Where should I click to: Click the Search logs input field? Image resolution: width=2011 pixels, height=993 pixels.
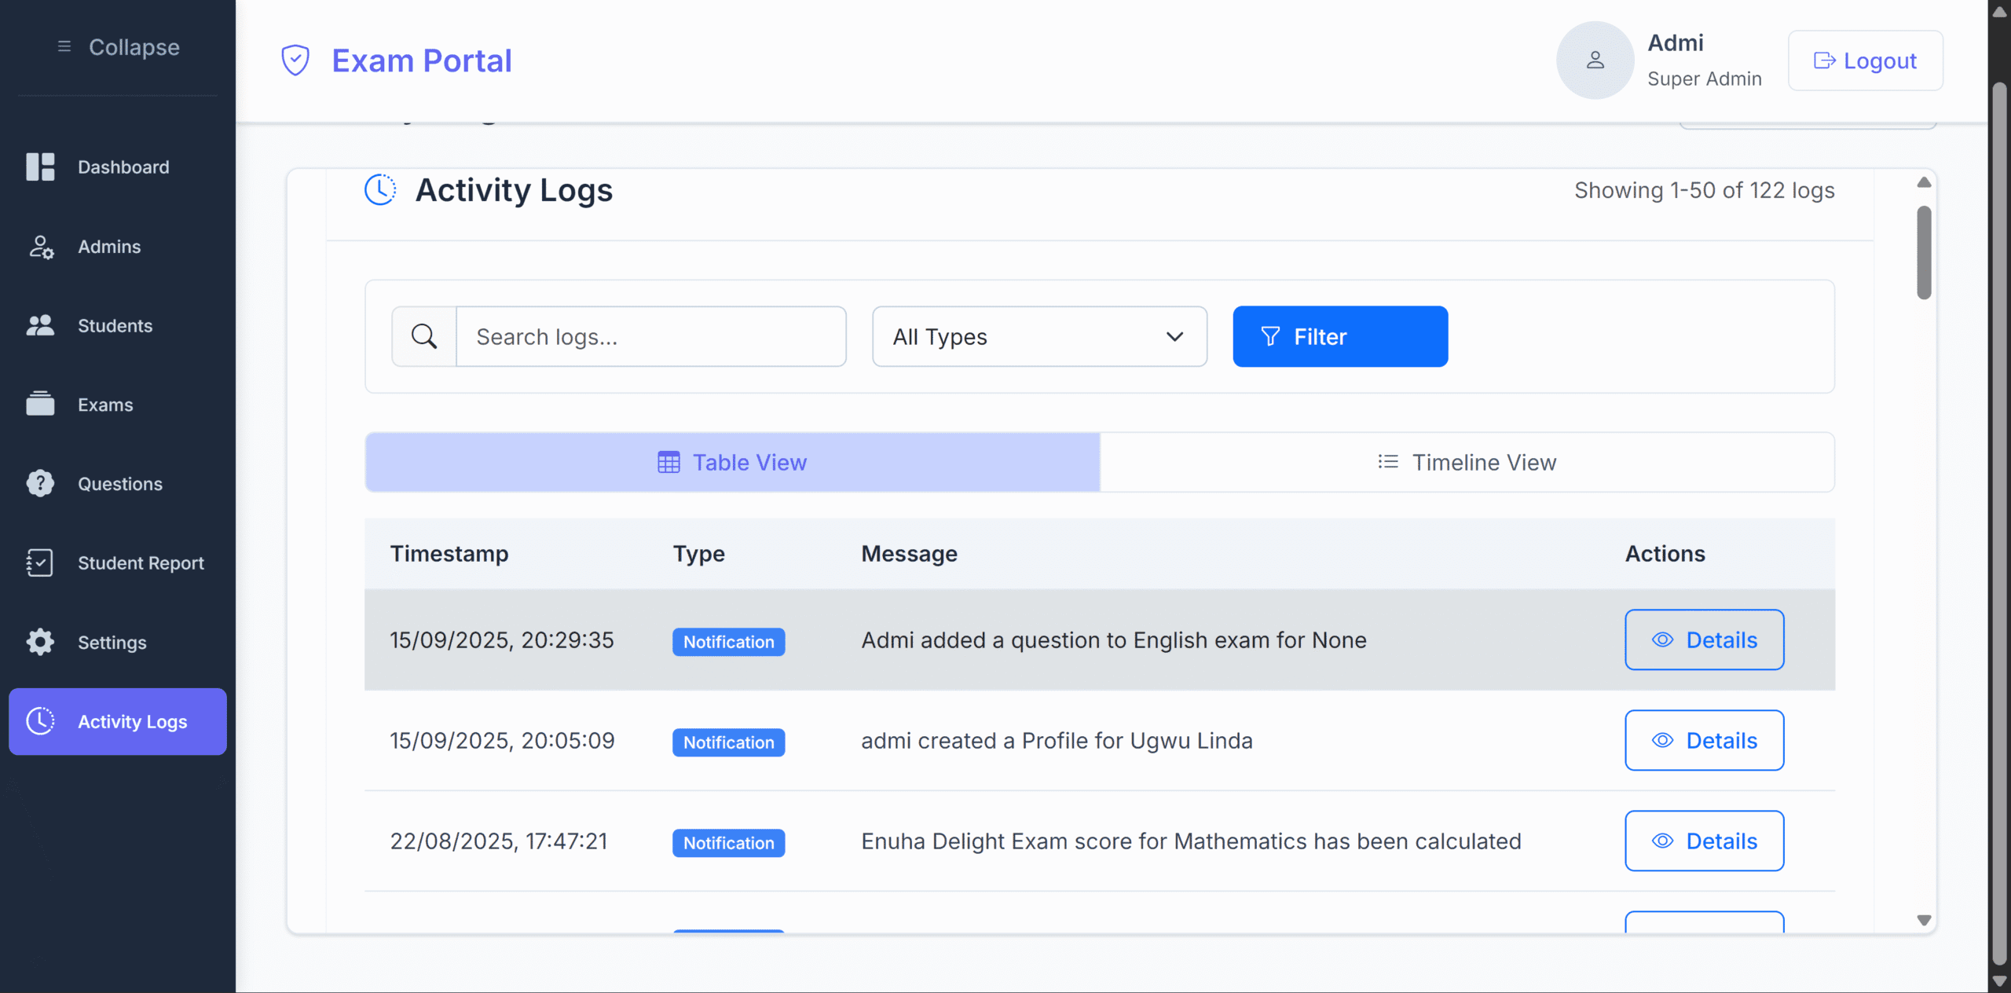point(650,336)
